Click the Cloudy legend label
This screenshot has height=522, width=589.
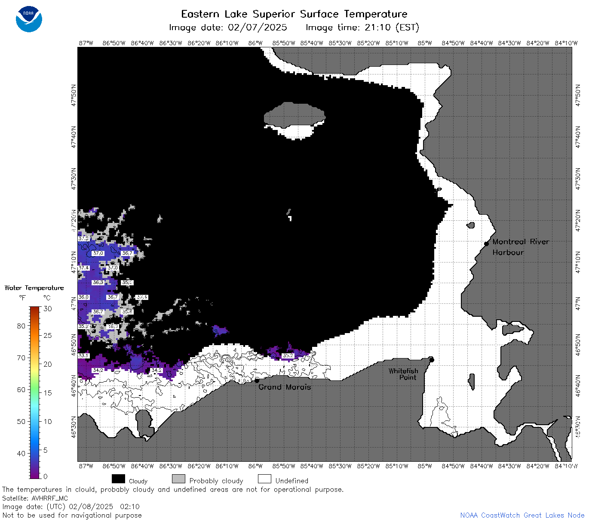pos(138,481)
